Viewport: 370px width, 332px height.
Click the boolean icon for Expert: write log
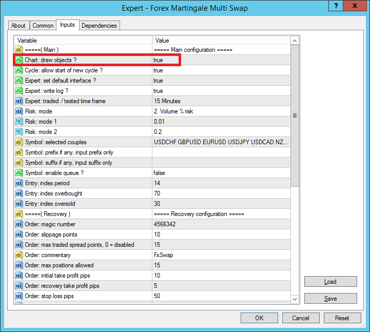[19, 91]
